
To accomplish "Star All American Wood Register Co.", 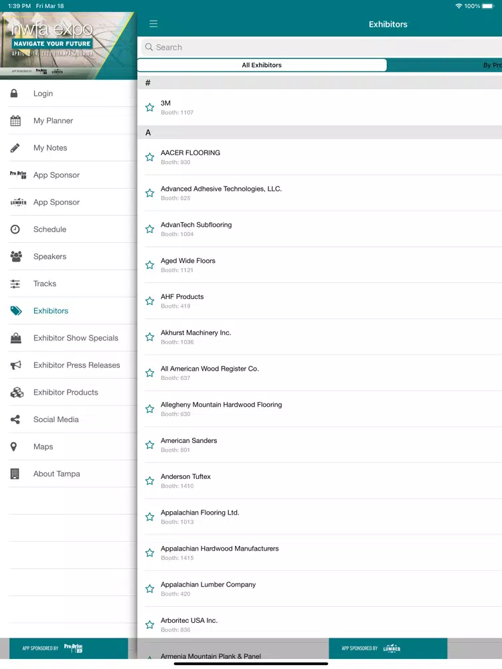I will (149, 373).
